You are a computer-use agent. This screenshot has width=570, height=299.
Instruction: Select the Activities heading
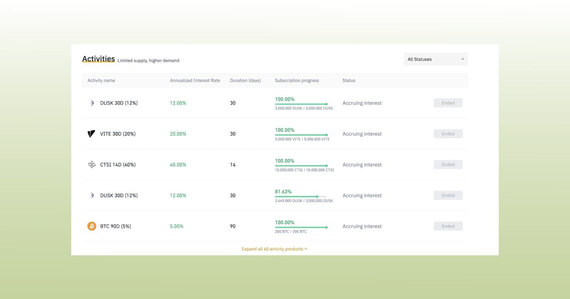point(98,59)
